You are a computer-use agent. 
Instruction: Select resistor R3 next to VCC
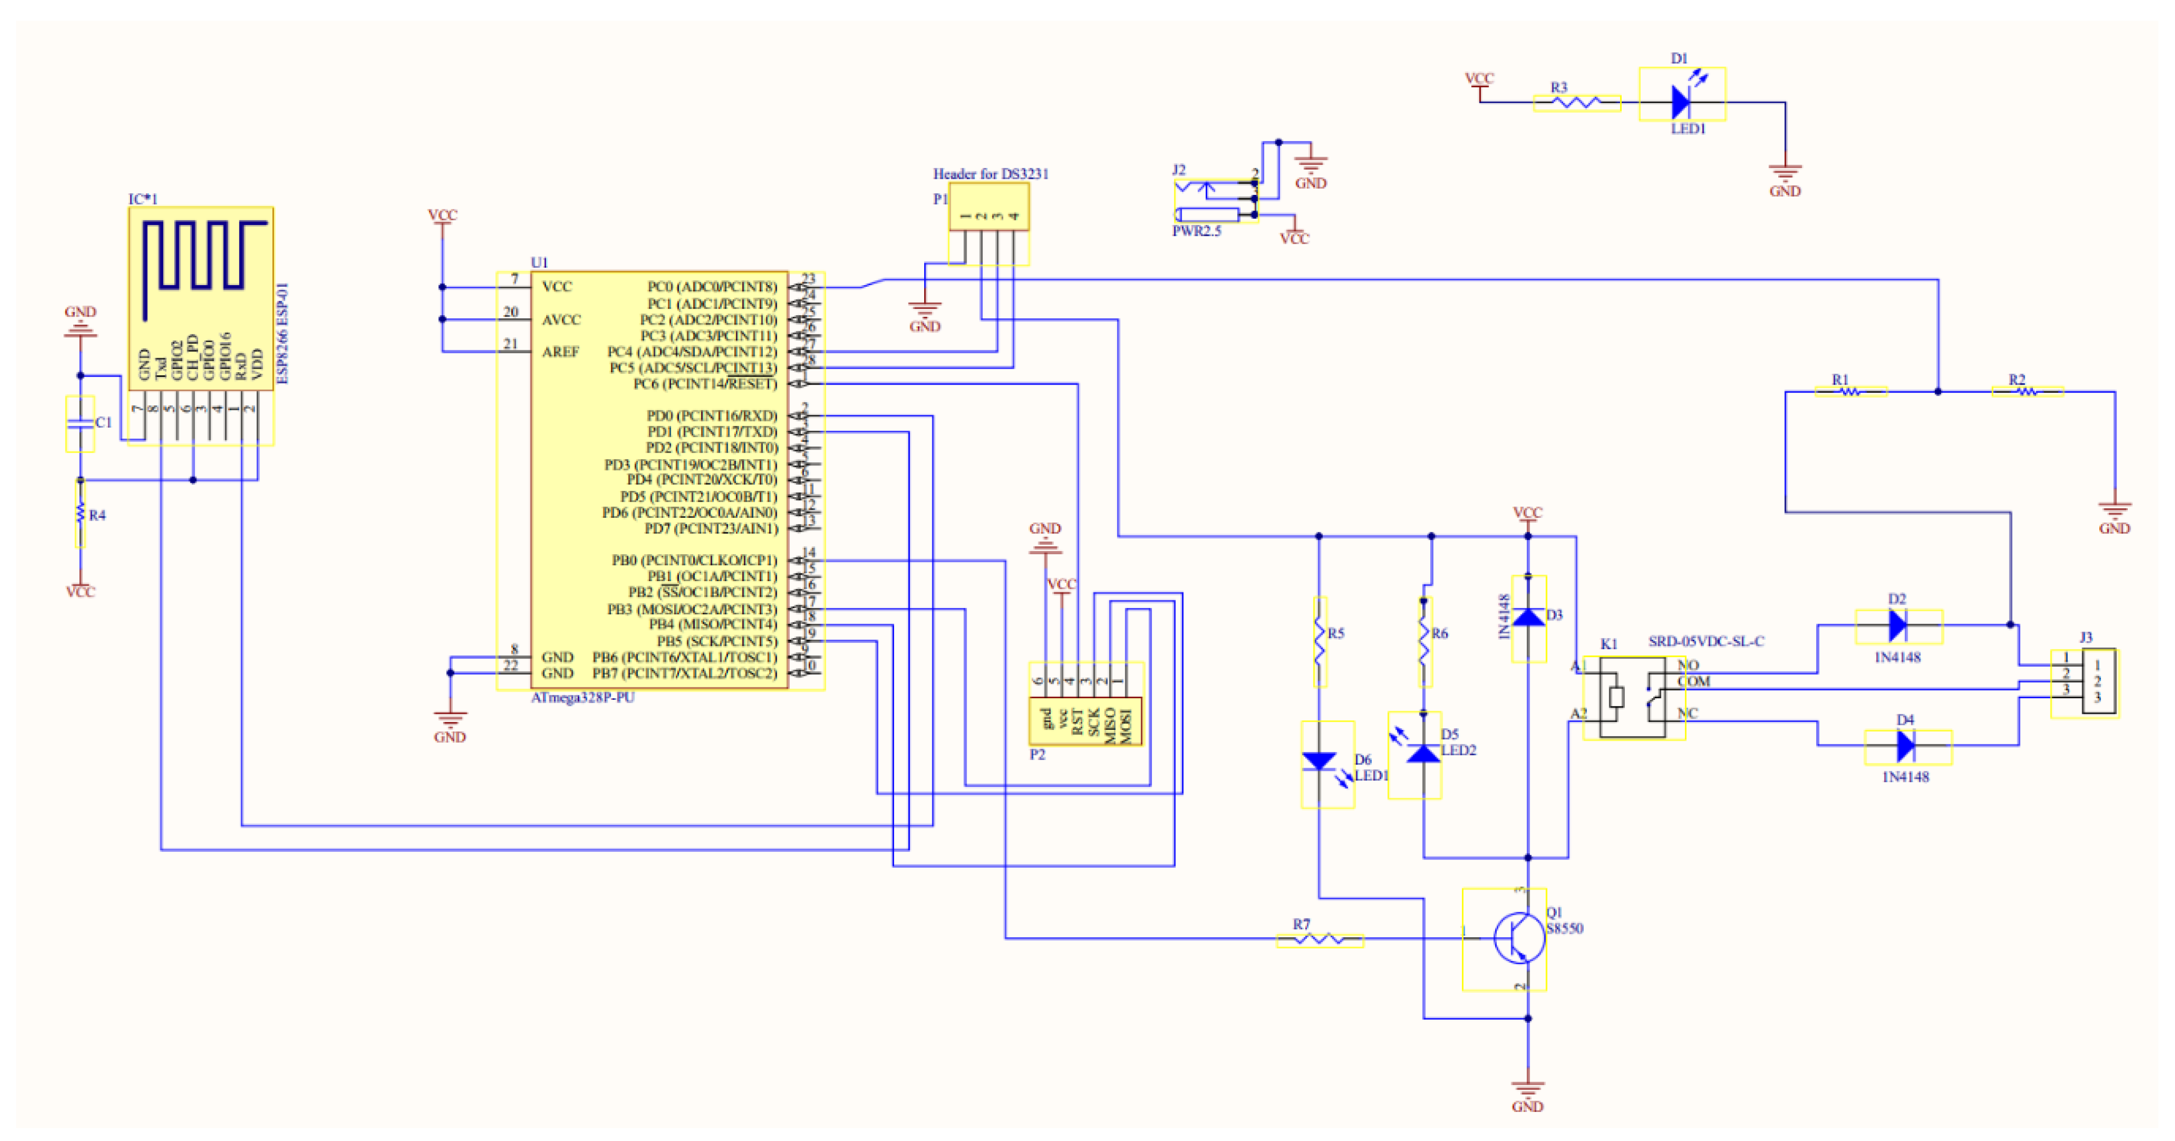pyautogui.click(x=1576, y=103)
